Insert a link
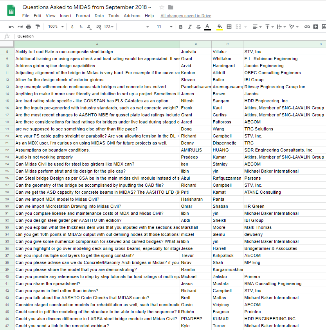 (x=307, y=27)
